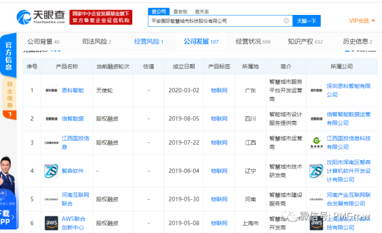The image size is (382, 233).
Task: Select the 查老板 search tab
Action: pos(181,11)
